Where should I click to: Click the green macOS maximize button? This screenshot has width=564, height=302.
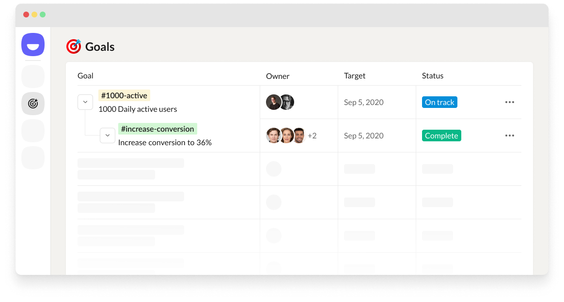[43, 15]
